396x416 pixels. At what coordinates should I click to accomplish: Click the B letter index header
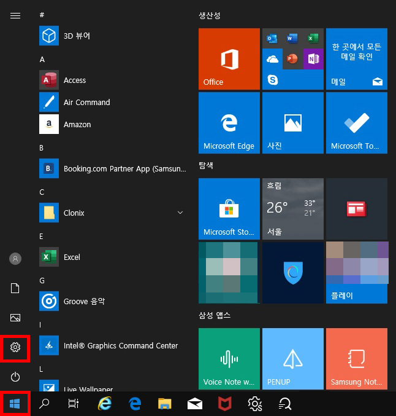(41, 147)
